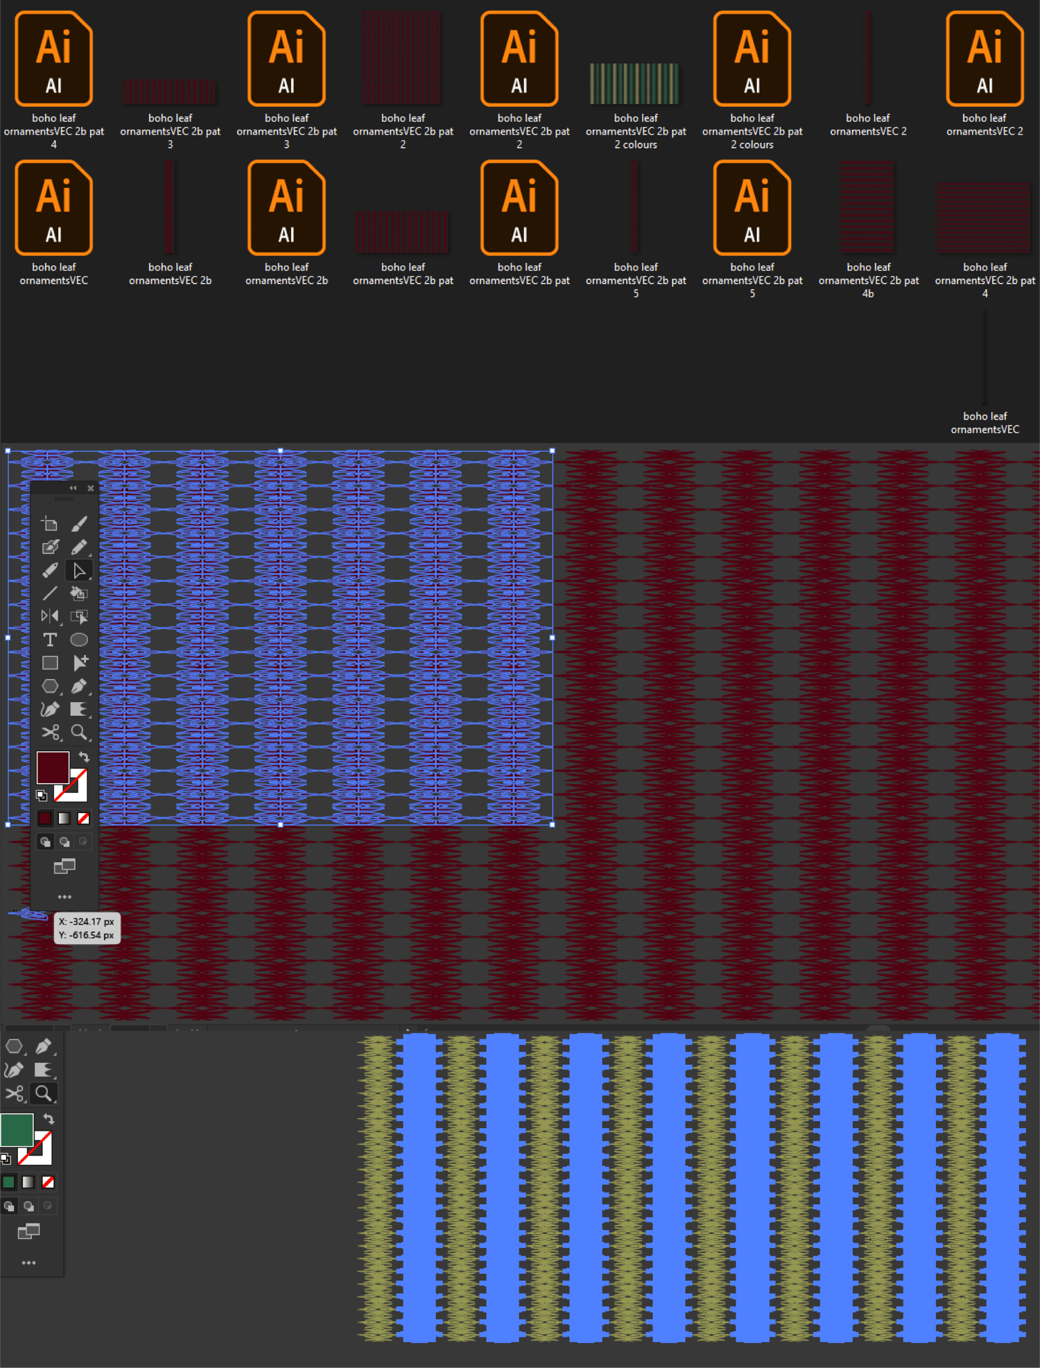Choose the Reflect tool
Screen dimensions: 1040x1368
click(50, 616)
